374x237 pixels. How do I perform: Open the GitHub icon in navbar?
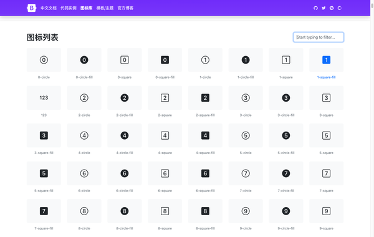[315, 8]
